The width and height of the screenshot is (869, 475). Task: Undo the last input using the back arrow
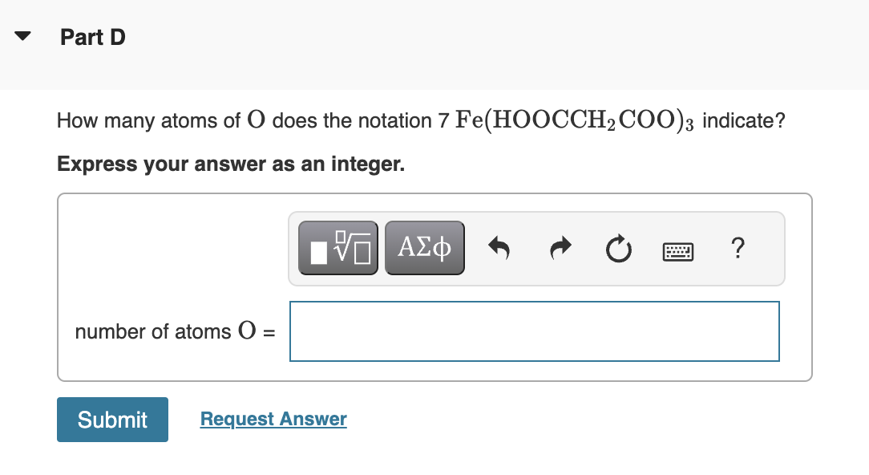(x=499, y=247)
